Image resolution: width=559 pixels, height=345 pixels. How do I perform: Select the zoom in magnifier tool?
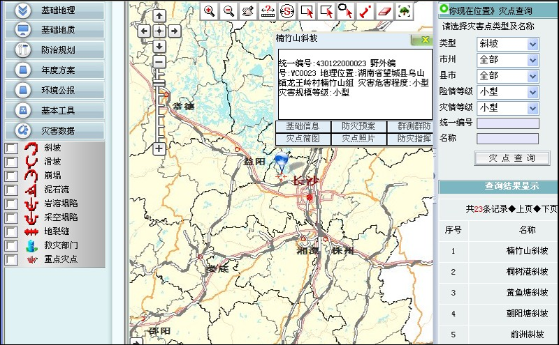[x=209, y=10]
